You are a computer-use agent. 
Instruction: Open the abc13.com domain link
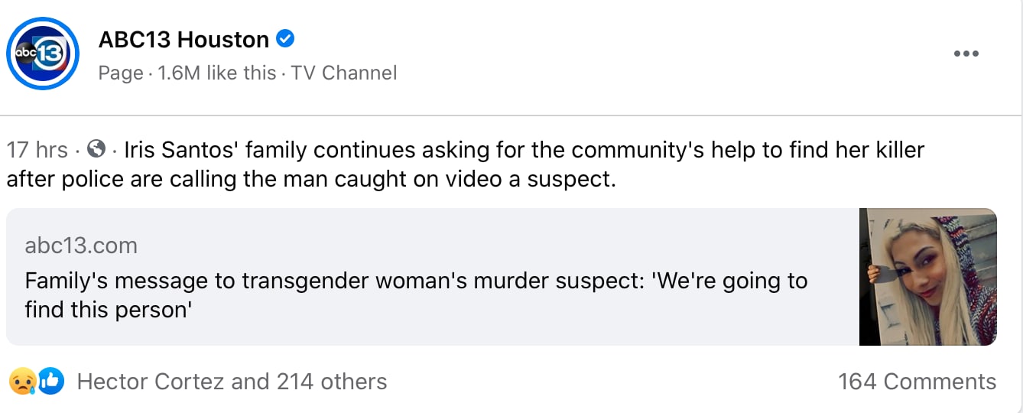[x=81, y=246]
